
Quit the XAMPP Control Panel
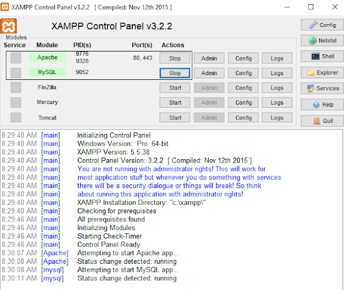[x=322, y=121]
